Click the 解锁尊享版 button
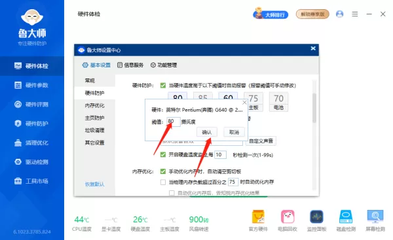This screenshot has width=393, height=240. (312, 14)
